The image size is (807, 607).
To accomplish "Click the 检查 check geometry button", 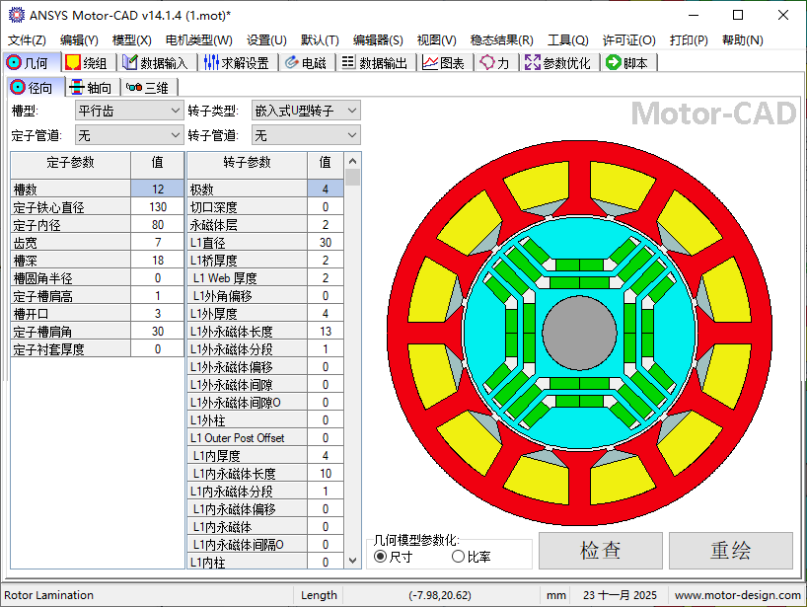I will [x=600, y=551].
